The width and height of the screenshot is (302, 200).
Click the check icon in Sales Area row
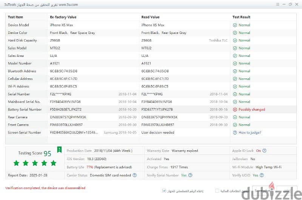235,56
